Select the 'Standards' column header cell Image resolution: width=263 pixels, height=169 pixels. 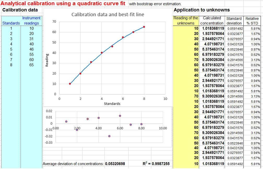coord(11,23)
